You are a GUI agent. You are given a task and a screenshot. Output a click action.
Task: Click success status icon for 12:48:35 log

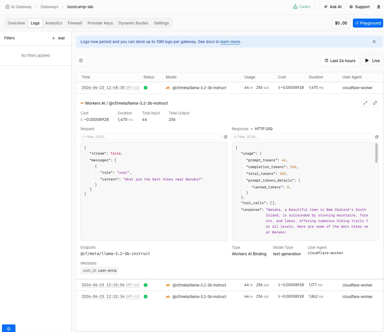[x=146, y=88]
